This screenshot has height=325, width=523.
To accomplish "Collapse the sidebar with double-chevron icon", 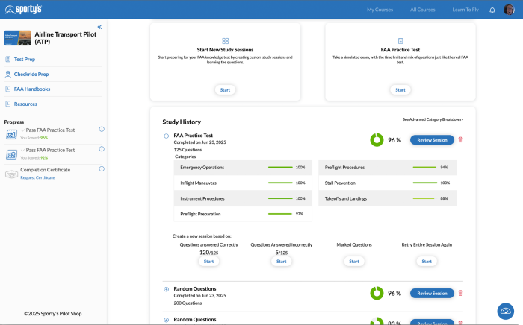I will [x=100, y=27].
